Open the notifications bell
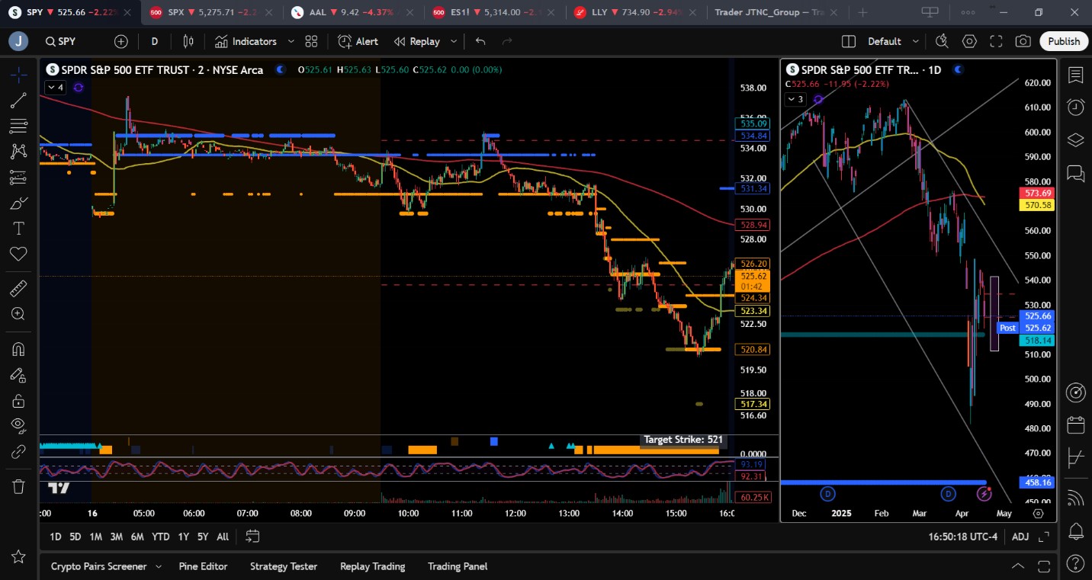 pyautogui.click(x=1076, y=530)
